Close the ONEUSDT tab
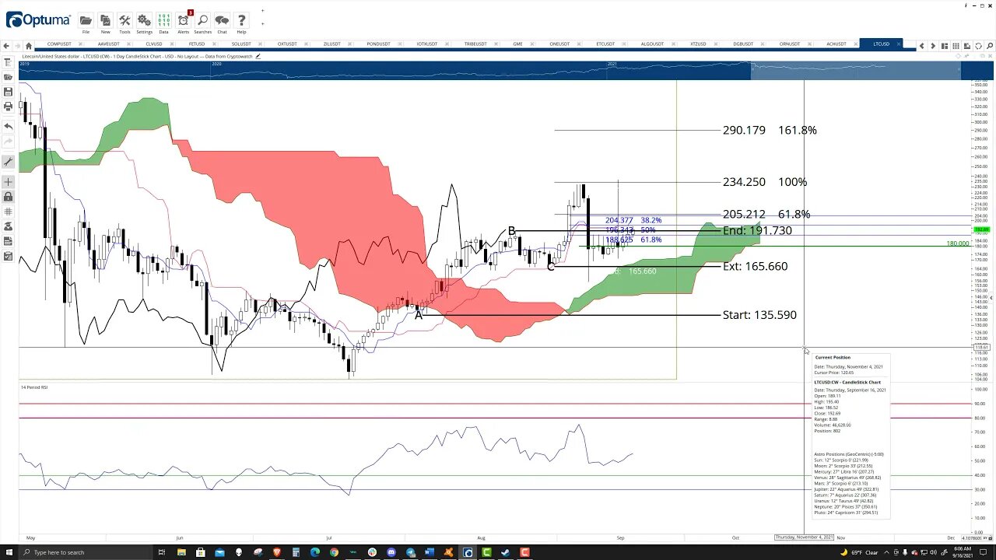The image size is (996, 560). coord(578,44)
